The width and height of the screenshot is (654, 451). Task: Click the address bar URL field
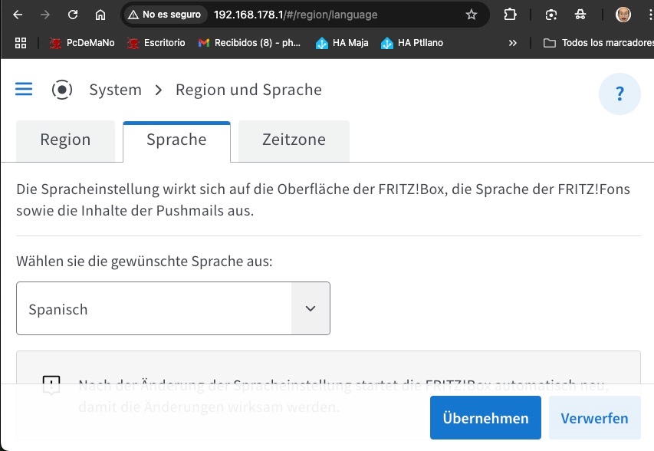coord(334,15)
